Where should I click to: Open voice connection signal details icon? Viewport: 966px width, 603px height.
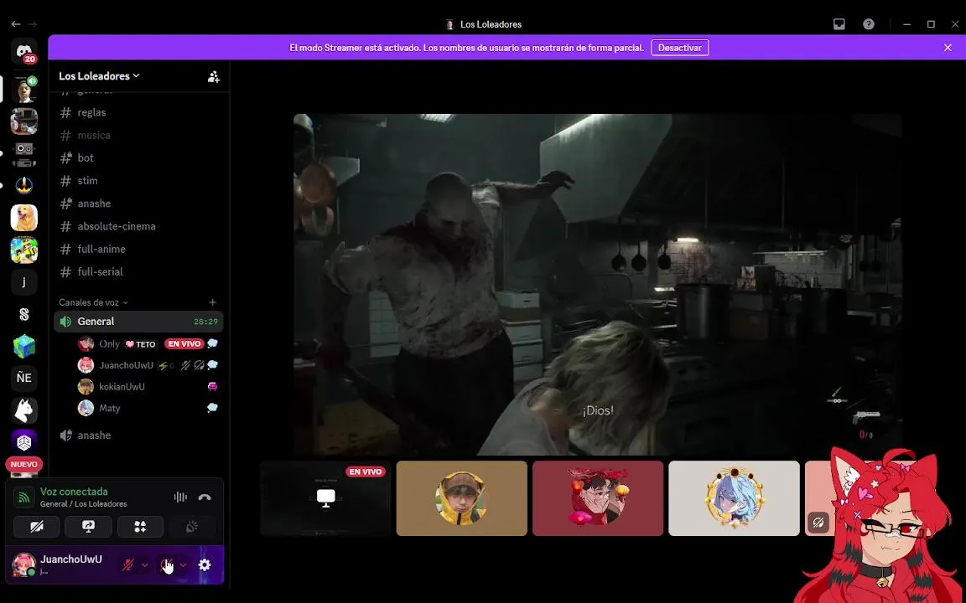point(24,497)
